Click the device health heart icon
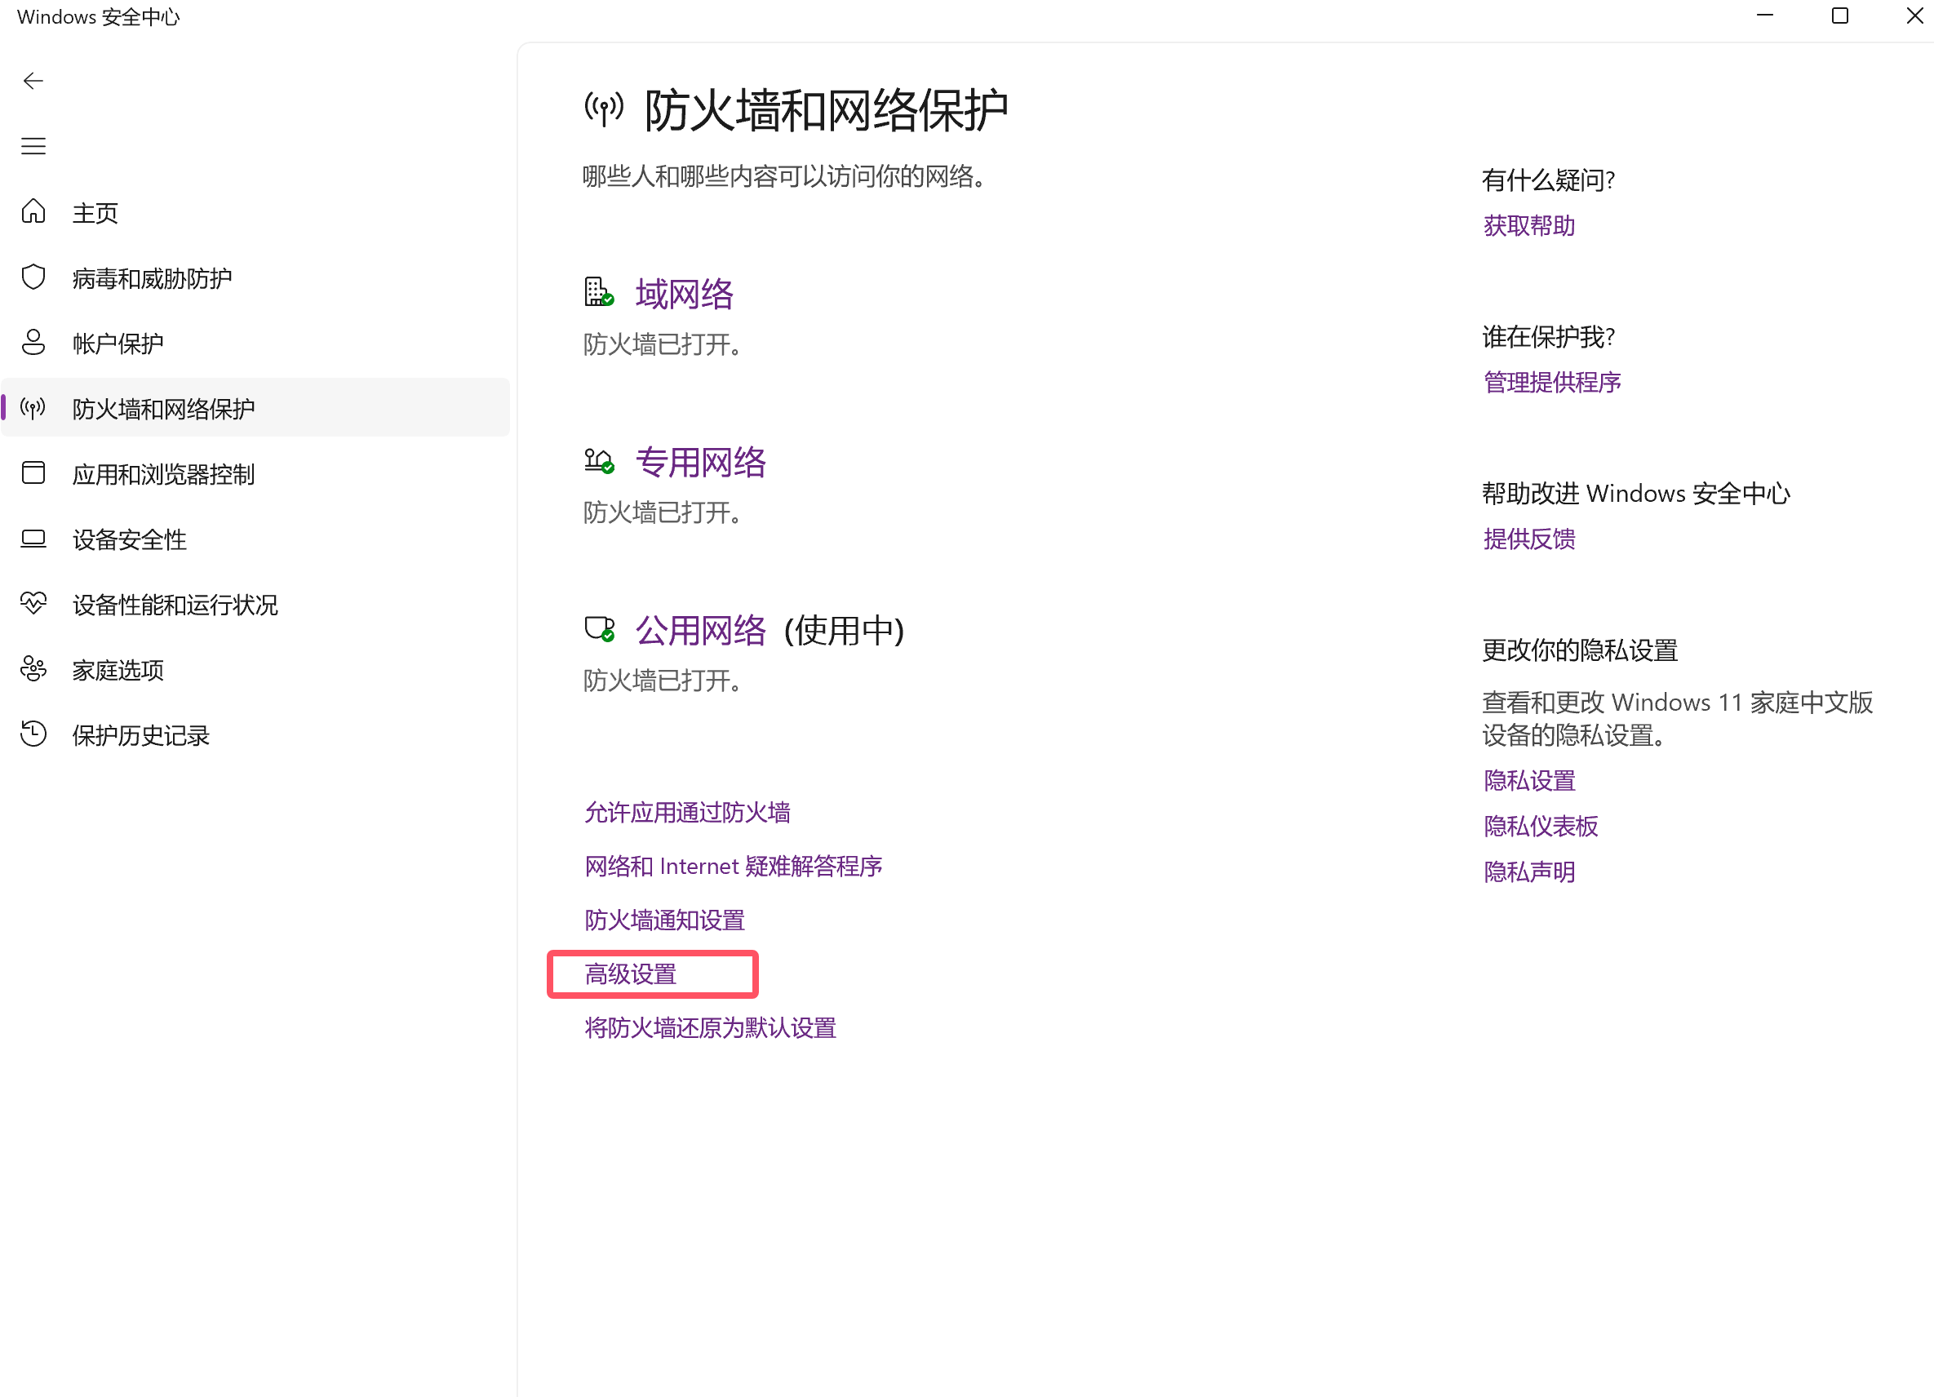The height and width of the screenshot is (1397, 1934). (x=33, y=604)
